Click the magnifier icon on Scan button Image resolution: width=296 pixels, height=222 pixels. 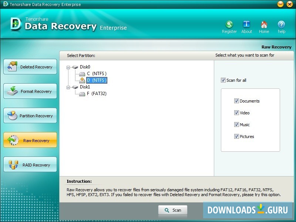coord(167,210)
